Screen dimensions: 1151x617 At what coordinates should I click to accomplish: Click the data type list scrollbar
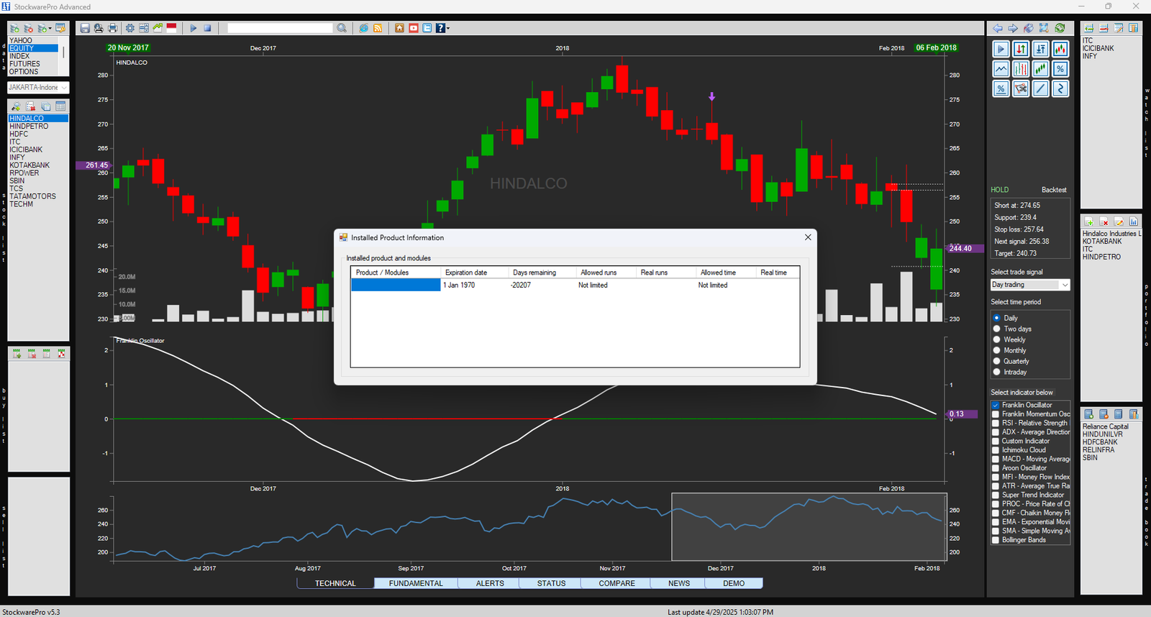[63, 52]
